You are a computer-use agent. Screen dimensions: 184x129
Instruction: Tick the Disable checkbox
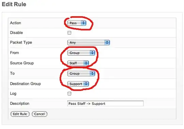click(70, 33)
